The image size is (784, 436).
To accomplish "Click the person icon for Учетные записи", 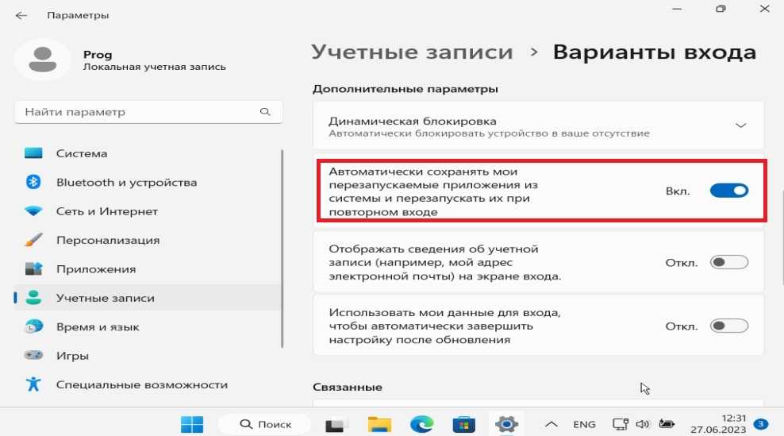I will 33,298.
